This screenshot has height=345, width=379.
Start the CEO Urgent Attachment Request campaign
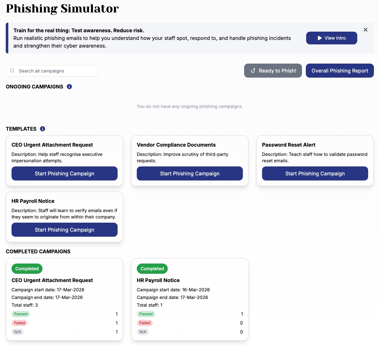coord(65,173)
